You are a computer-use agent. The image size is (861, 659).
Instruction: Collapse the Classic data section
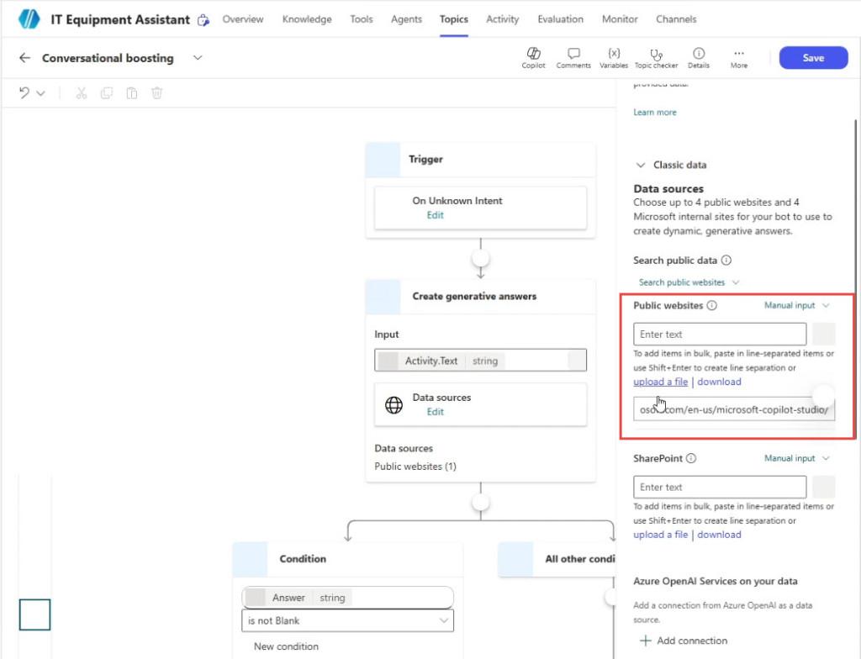coord(640,165)
